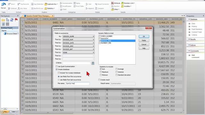Enable Use Quick Summarization

coord(57,66)
